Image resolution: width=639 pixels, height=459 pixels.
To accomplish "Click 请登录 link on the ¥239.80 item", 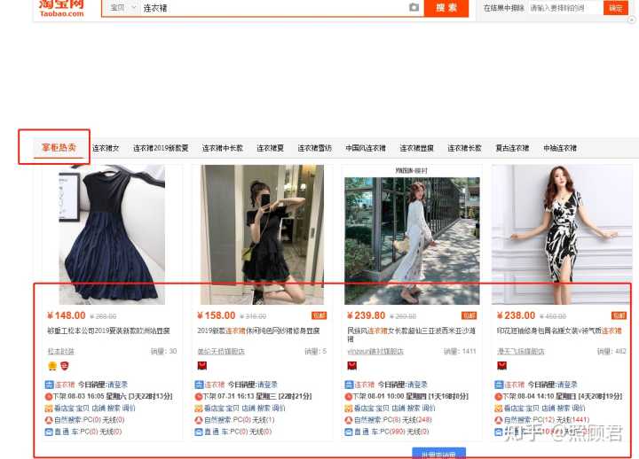I will 418,385.
